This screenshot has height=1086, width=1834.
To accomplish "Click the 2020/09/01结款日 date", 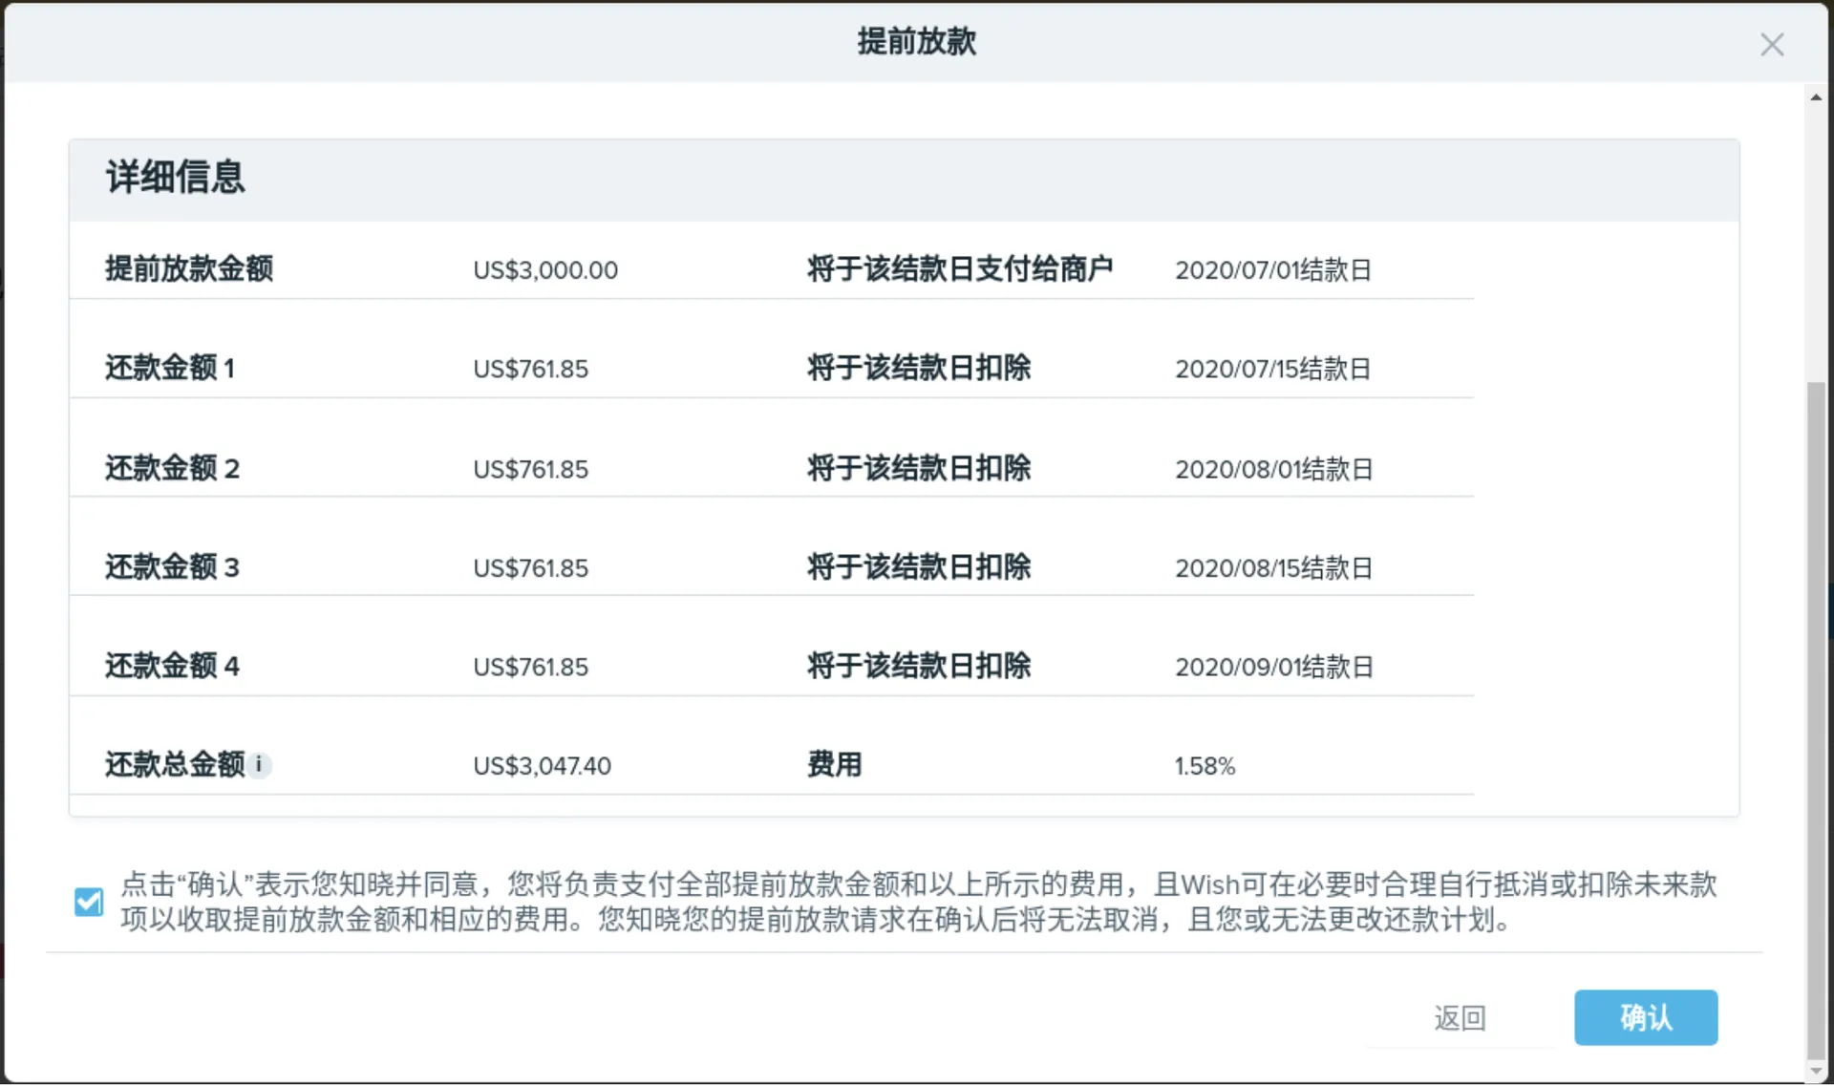I will 1274,667.
